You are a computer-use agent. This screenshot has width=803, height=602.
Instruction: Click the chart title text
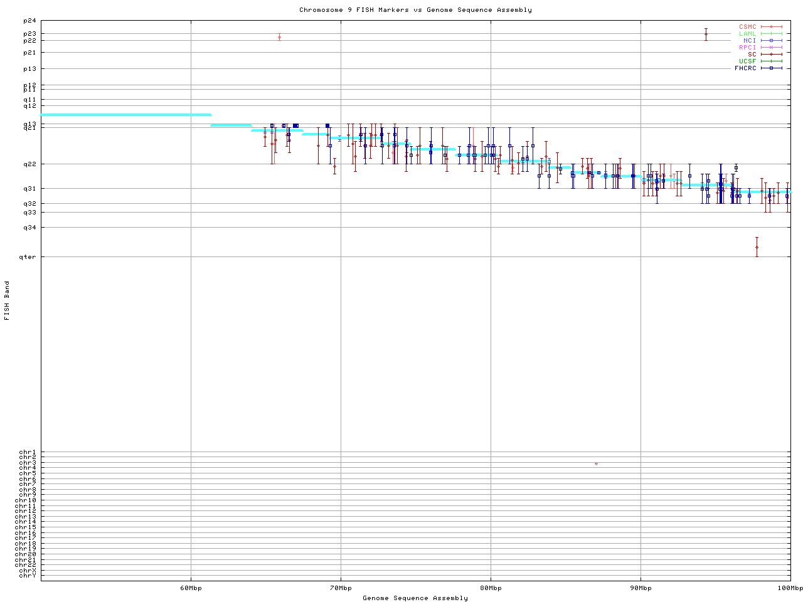pyautogui.click(x=415, y=10)
